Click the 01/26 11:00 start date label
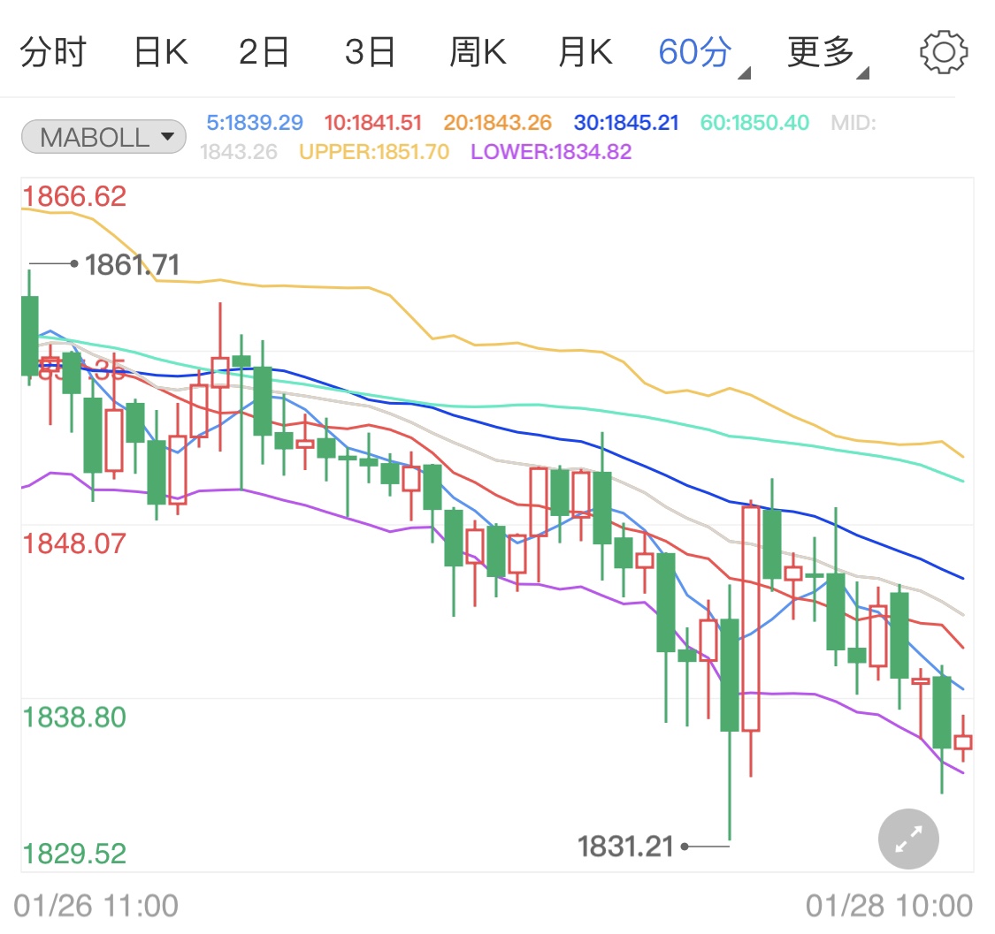 (x=96, y=906)
